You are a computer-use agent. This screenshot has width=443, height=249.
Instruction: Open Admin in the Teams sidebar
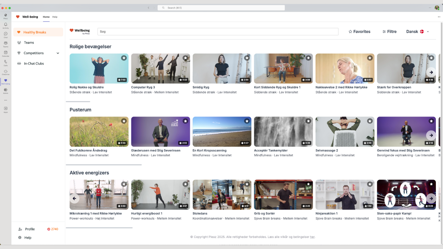[x=6, y=91]
